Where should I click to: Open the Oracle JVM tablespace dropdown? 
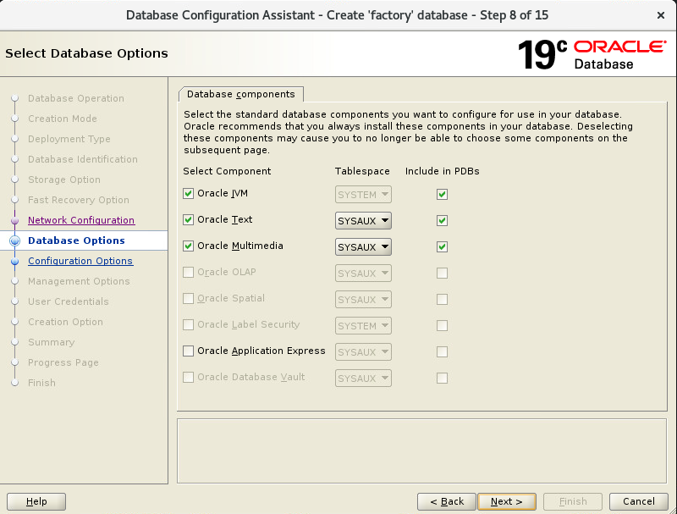coord(363,195)
